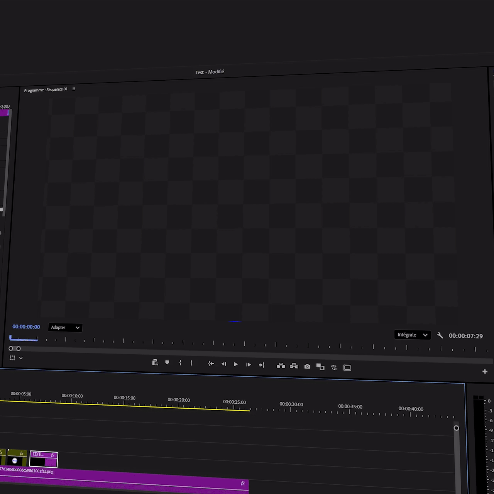This screenshot has width=494, height=494.
Task: Click the Lift button icon
Action: click(x=281, y=366)
